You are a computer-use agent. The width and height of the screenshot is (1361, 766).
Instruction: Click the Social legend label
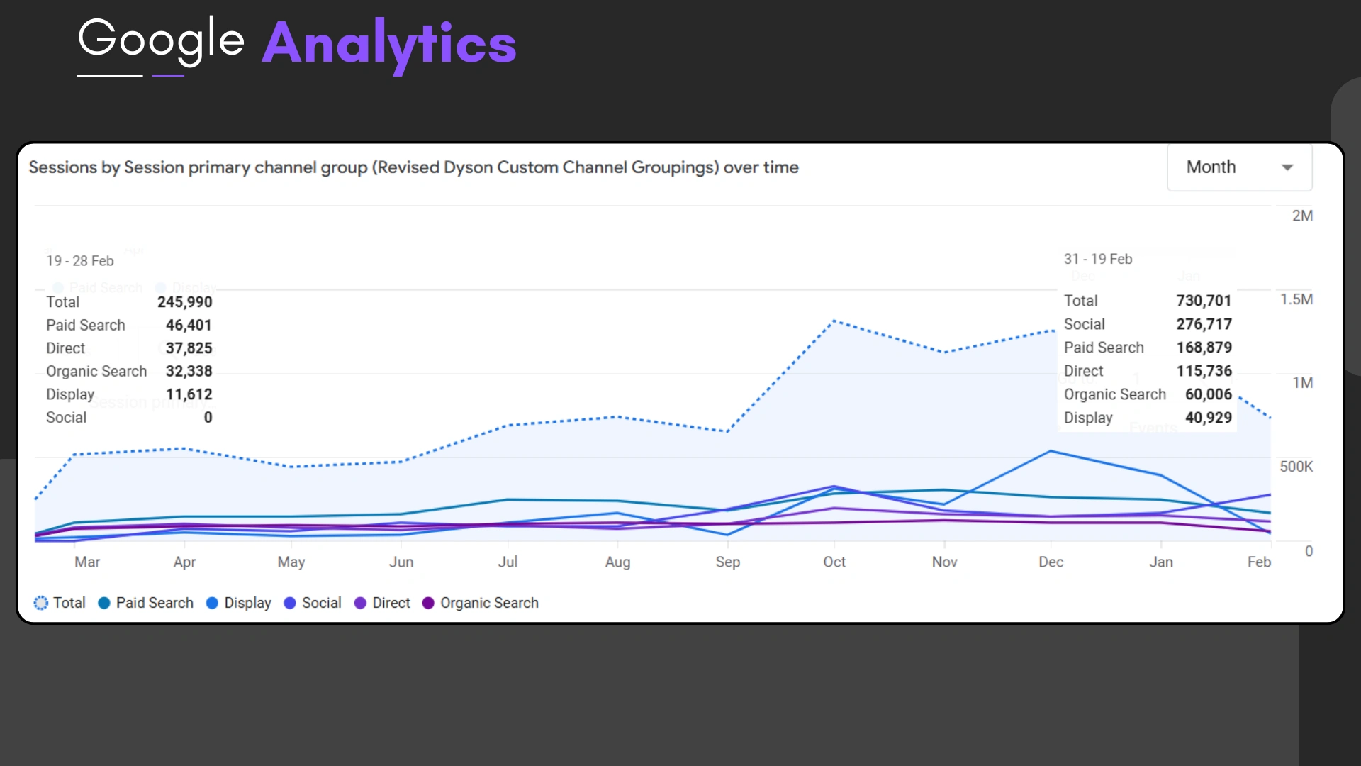(x=321, y=603)
